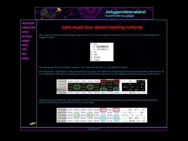The width and height of the screenshot is (188, 141).
Task: Click the 0x1690 offset in dark hex image
Action: point(62,90)
